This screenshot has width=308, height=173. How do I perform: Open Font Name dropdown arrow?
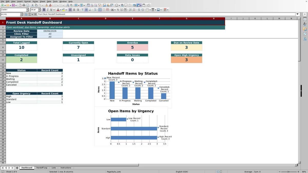(27, 10)
